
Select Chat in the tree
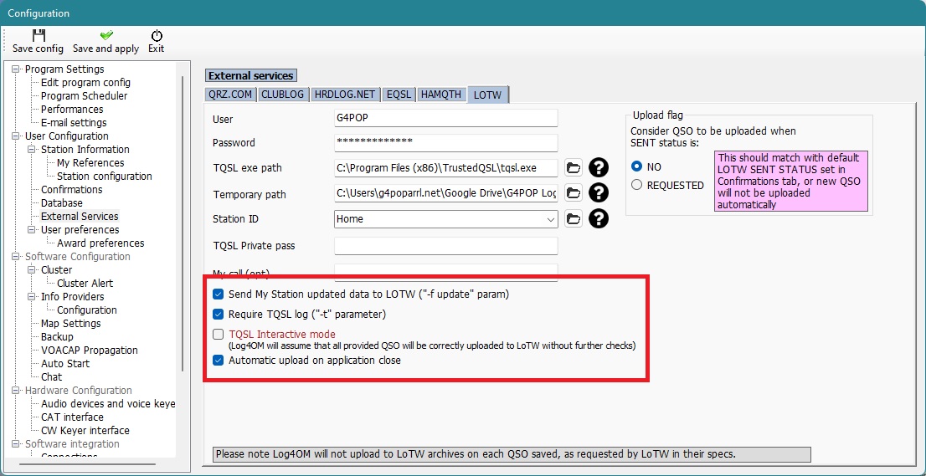point(51,377)
